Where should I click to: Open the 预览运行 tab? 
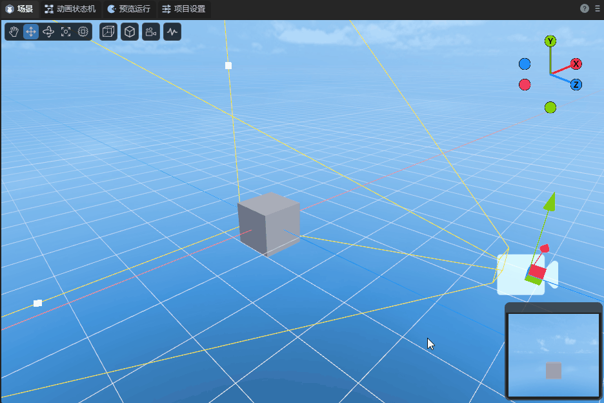129,9
